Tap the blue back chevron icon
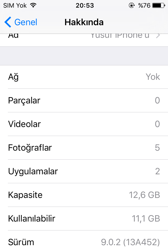Screen dimensions: 168x252 [x=8, y=22]
